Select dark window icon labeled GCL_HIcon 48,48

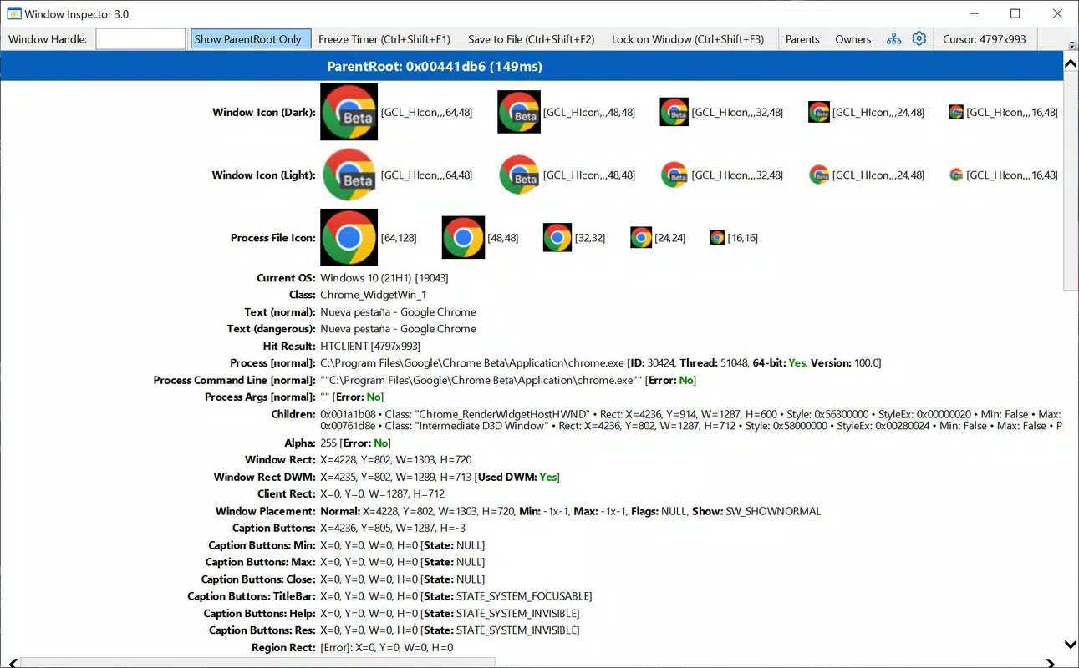click(x=519, y=112)
